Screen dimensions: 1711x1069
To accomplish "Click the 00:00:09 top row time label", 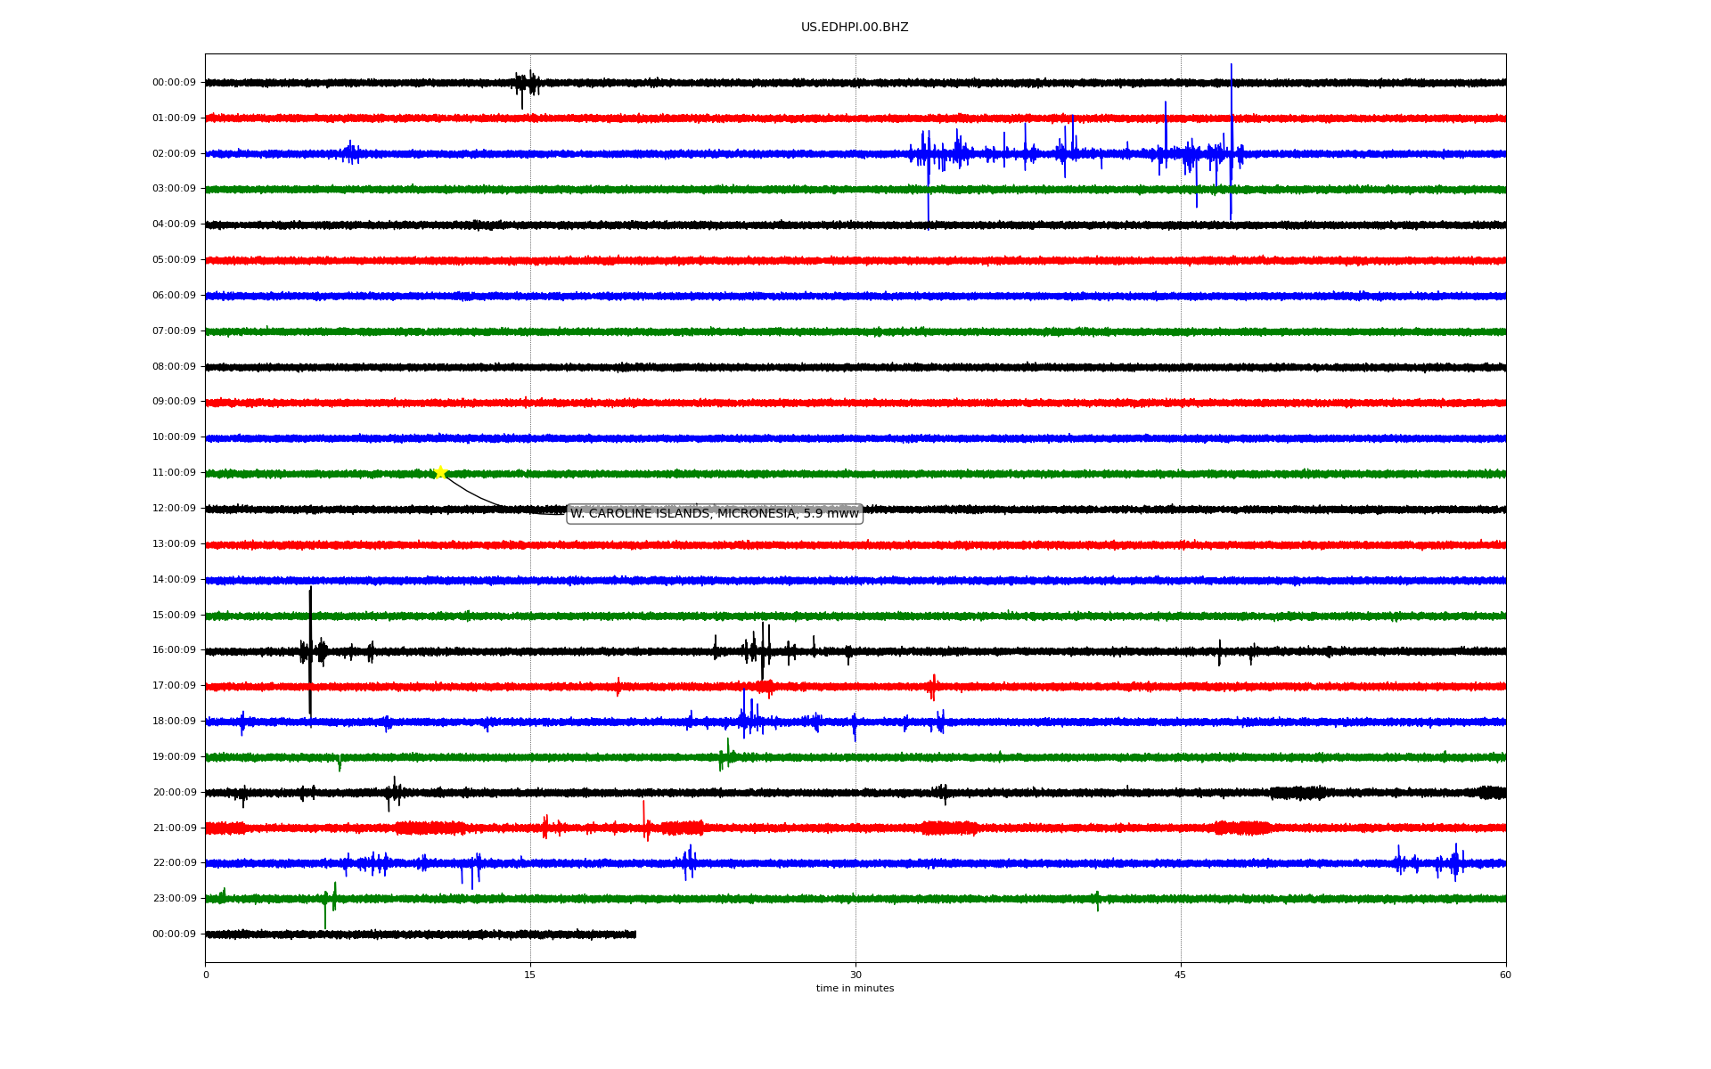I will pos(174,83).
